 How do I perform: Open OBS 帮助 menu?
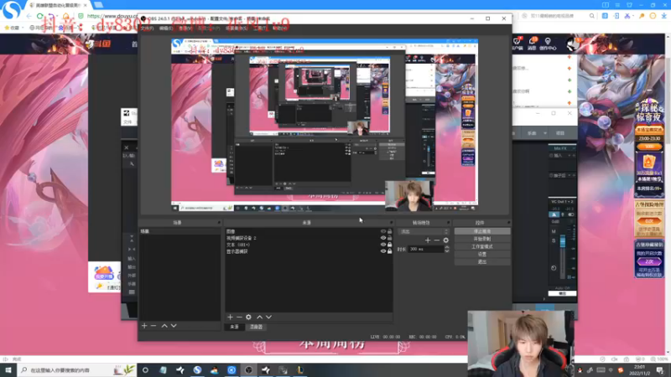tap(280, 28)
